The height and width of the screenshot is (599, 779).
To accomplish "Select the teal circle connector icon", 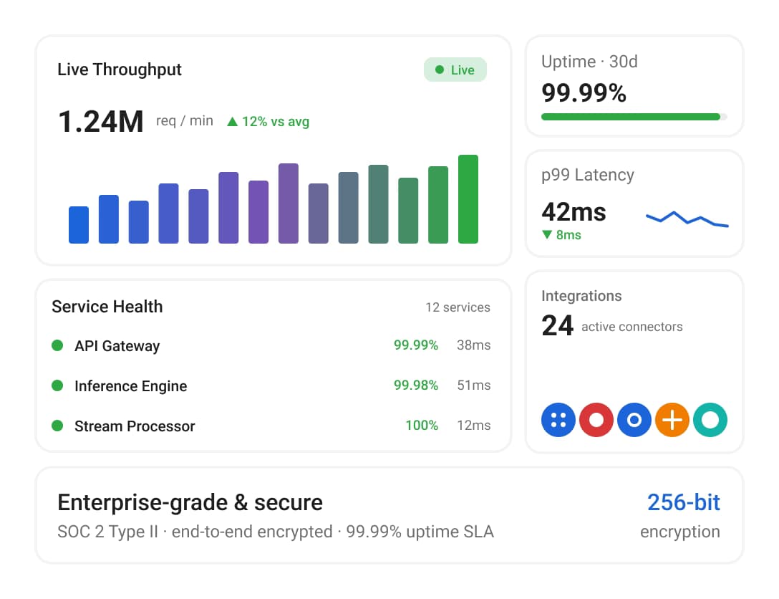I will (710, 420).
